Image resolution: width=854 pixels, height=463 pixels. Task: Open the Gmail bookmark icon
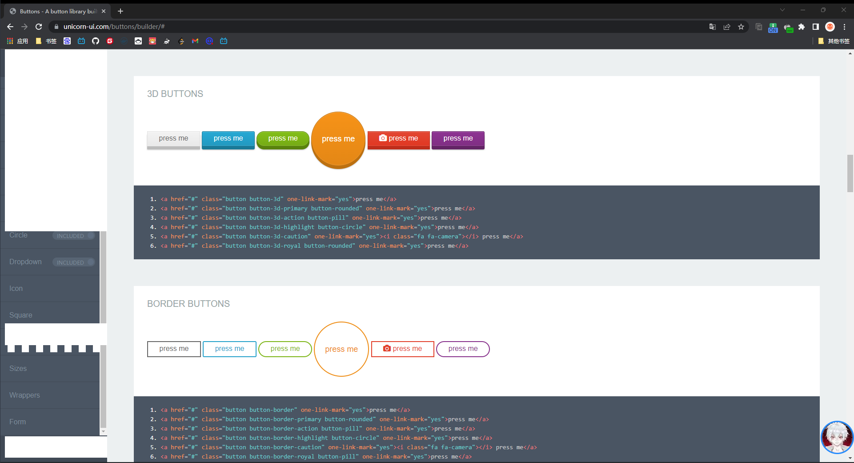pos(195,41)
